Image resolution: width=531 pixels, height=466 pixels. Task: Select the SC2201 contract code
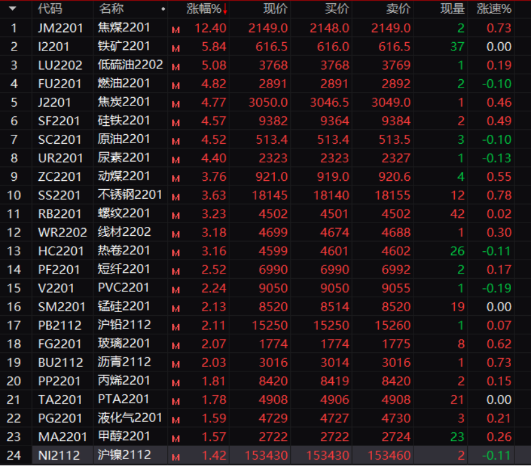tap(60, 139)
